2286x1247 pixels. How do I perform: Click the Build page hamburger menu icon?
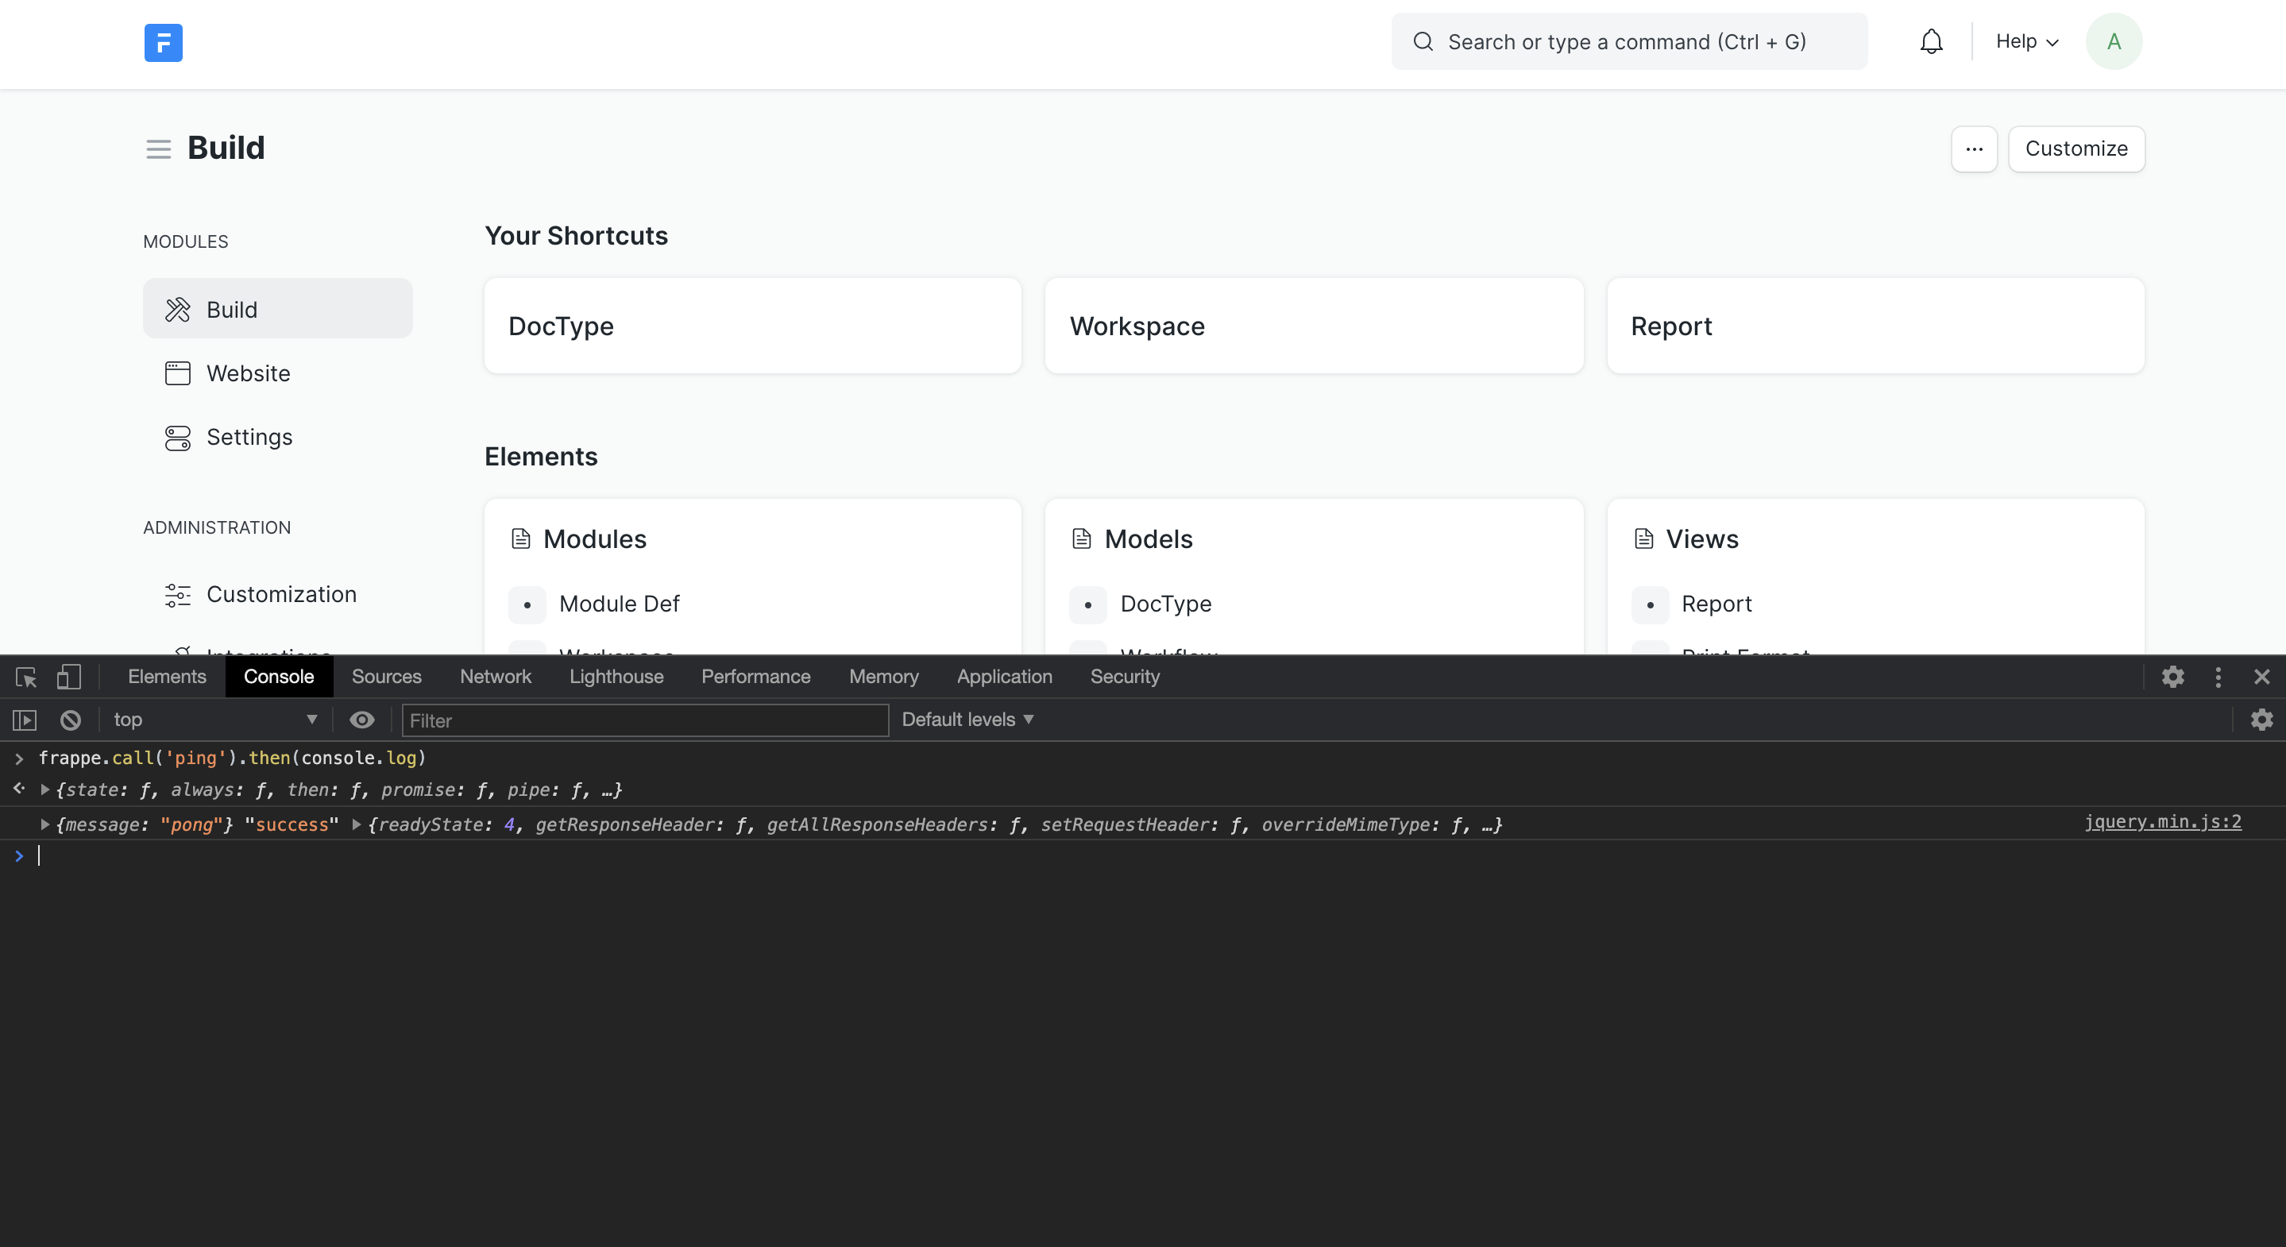click(156, 149)
